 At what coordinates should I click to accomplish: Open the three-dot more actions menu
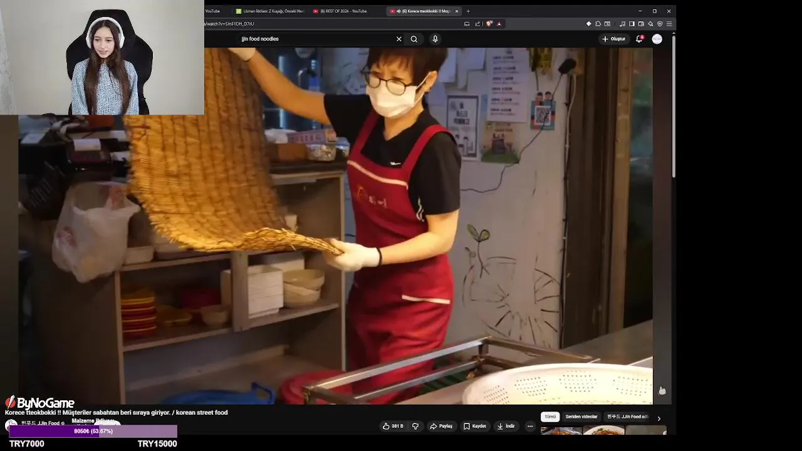[x=530, y=426]
